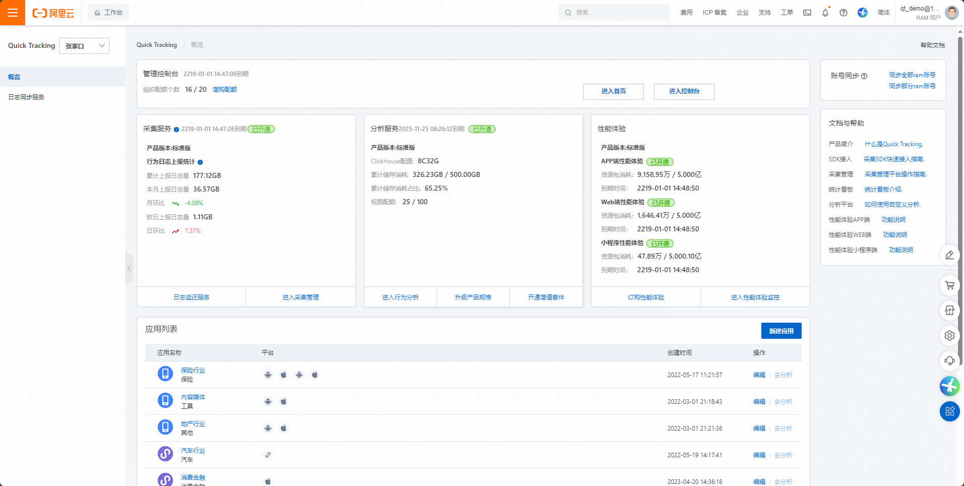This screenshot has width=964, height=486.
Task: Open 企业 in the top menu
Action: [x=743, y=13]
